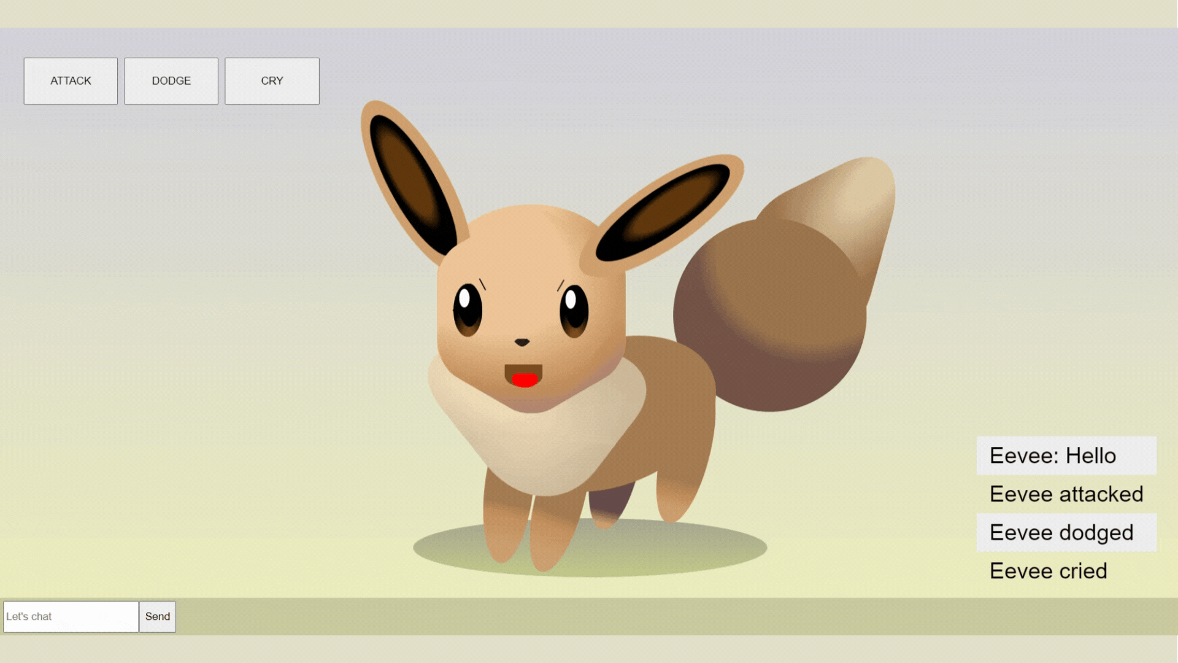Select the "Eevee dodged" log entry
The image size is (1178, 663).
(x=1066, y=532)
